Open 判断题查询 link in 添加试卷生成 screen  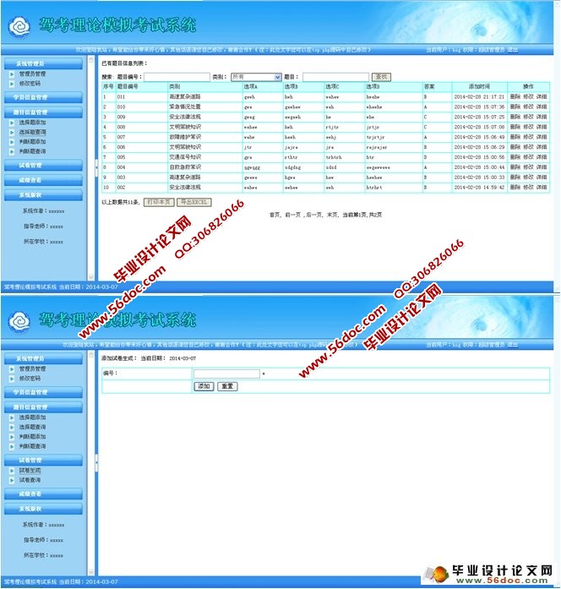coord(32,447)
